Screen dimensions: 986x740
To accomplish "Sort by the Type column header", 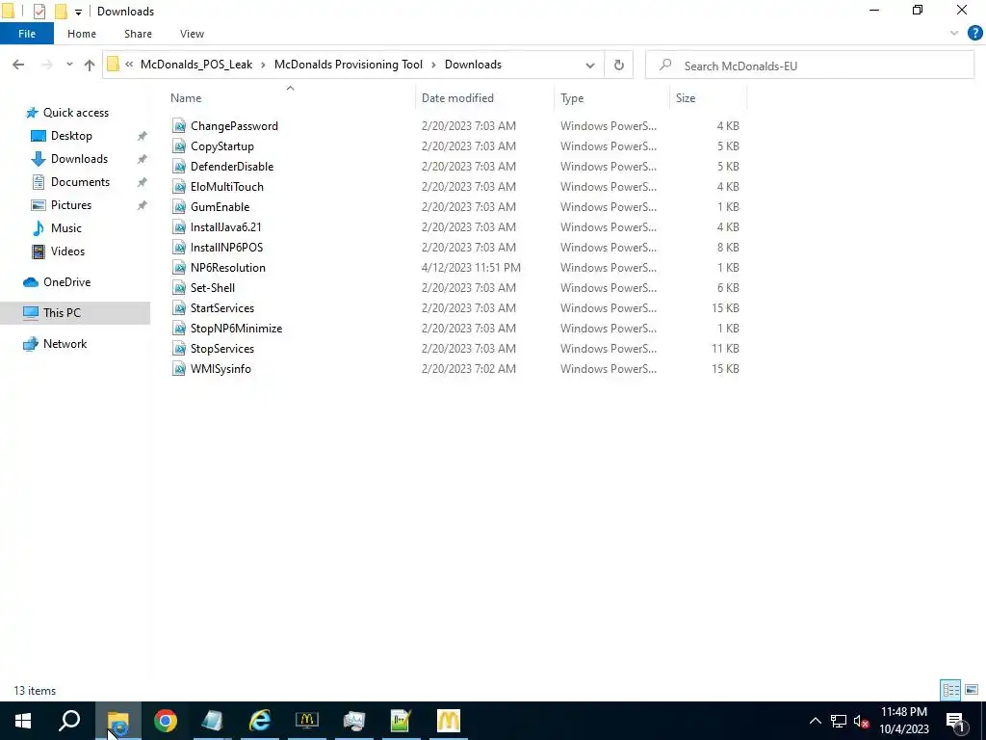I will [x=572, y=98].
